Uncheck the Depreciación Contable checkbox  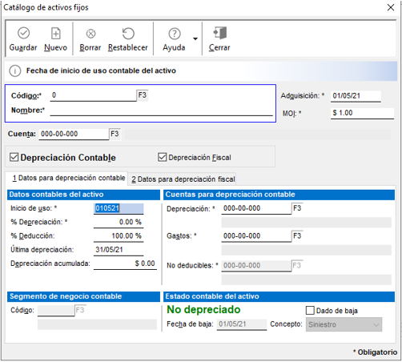click(x=14, y=157)
